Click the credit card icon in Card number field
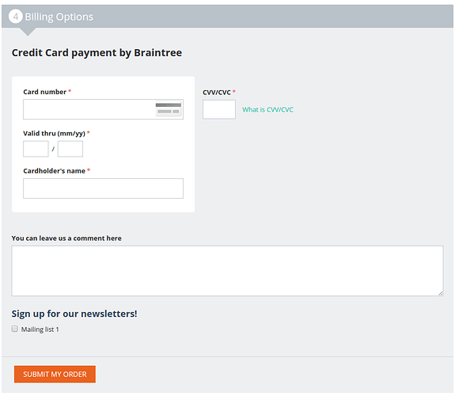Viewport: 455px width, 396px height. pyautogui.click(x=169, y=109)
